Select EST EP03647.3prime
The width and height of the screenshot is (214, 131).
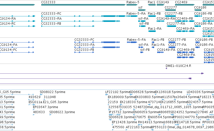tap(46, 107)
